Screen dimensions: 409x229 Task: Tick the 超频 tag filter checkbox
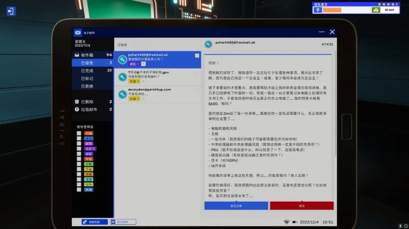pyautogui.click(x=79, y=143)
